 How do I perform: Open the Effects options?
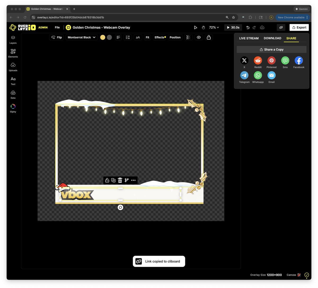[160, 37]
